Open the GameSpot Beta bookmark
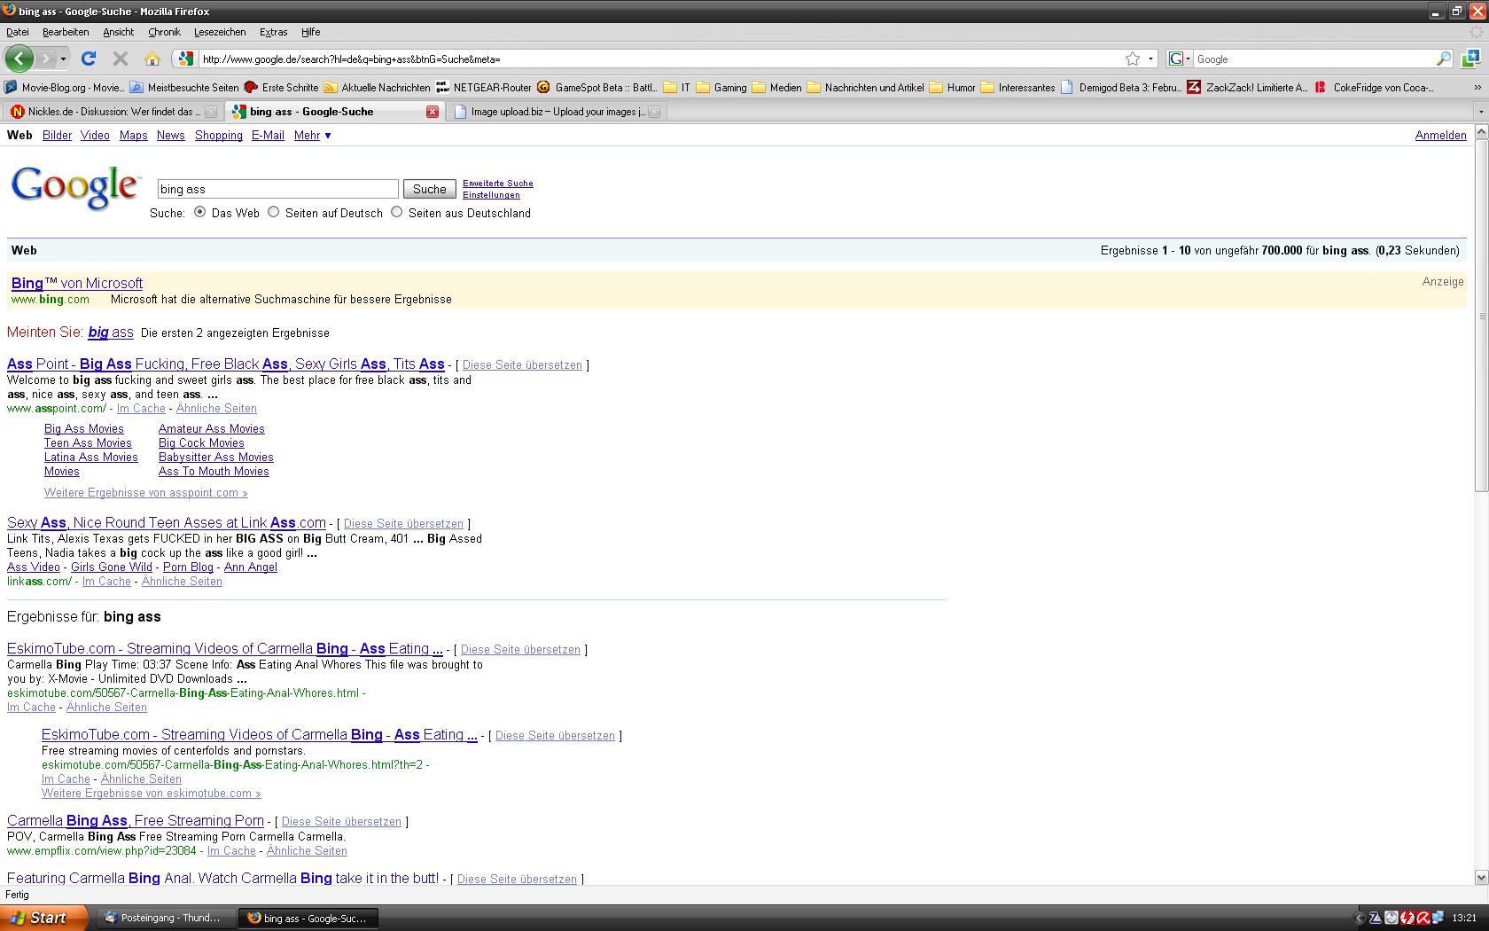The height and width of the screenshot is (931, 1489). coord(597,87)
